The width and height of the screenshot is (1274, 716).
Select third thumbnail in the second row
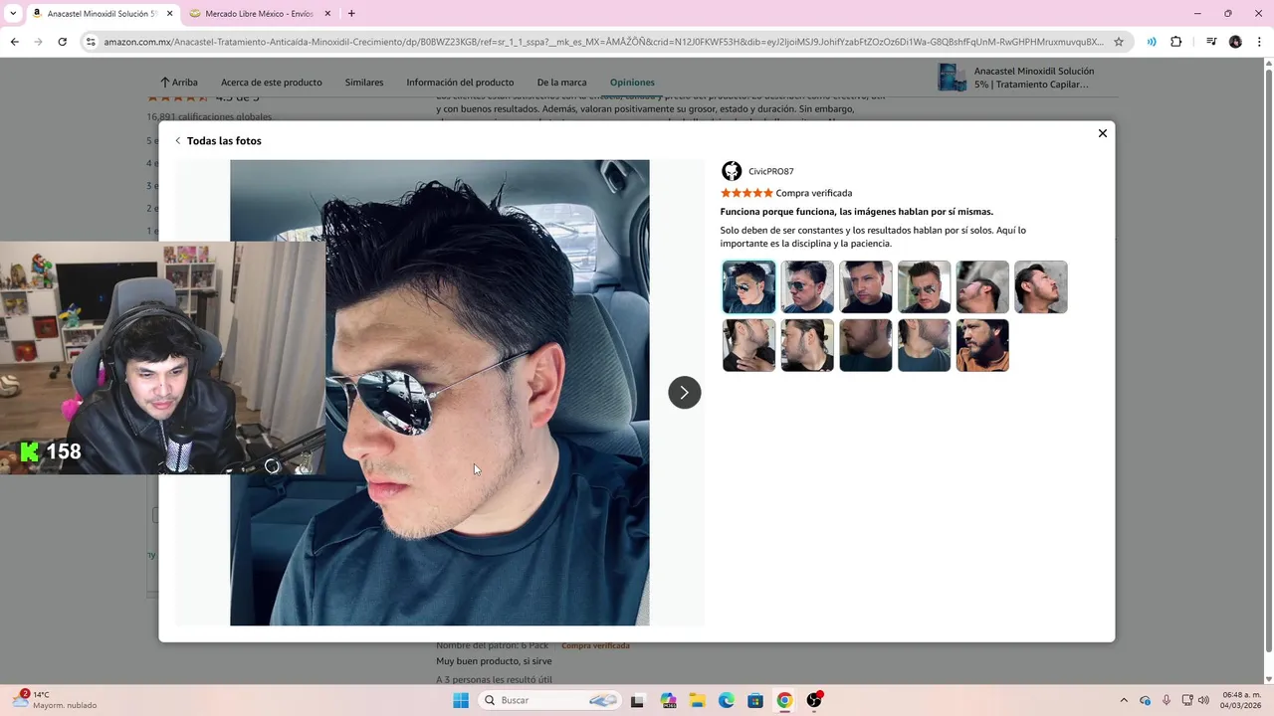tap(866, 345)
